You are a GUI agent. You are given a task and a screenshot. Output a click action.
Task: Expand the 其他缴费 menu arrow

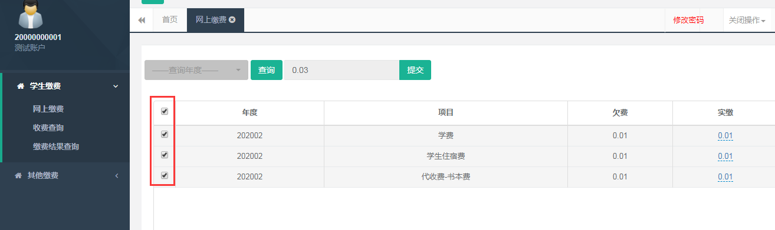pos(116,176)
